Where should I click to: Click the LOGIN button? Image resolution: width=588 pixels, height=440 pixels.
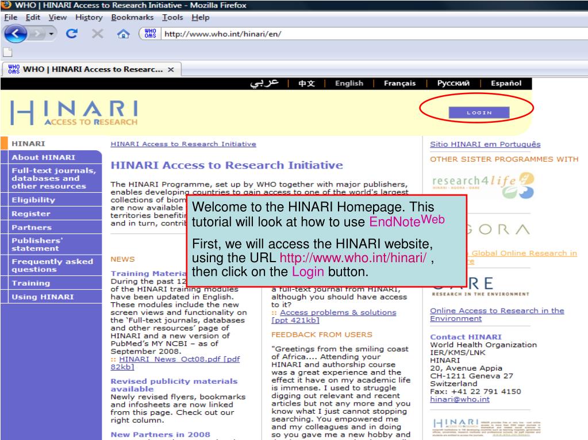click(479, 112)
